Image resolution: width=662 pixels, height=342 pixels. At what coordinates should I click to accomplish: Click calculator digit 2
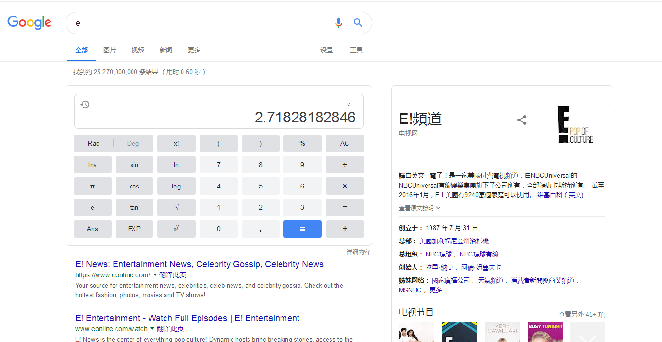[x=261, y=207]
